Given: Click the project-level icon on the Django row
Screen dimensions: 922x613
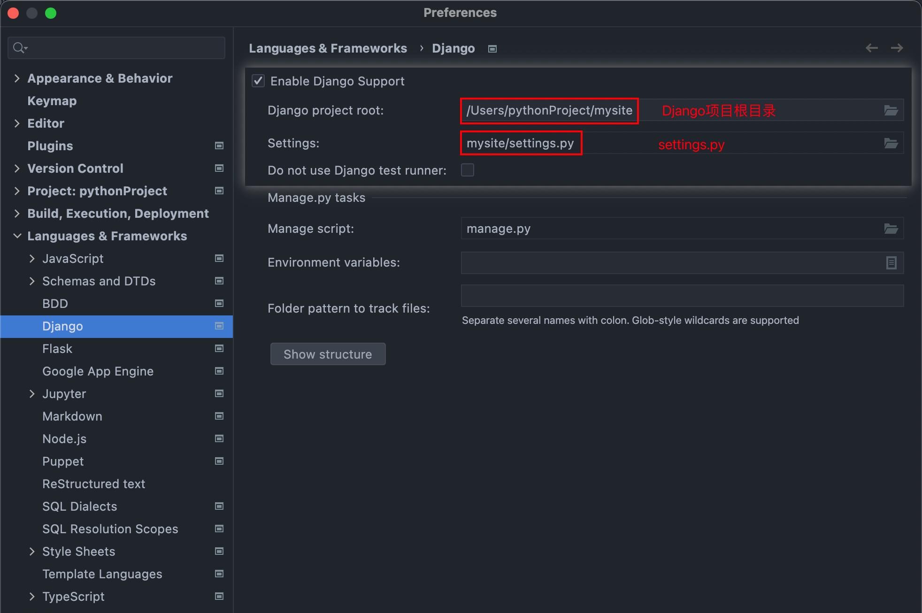Looking at the screenshot, I should tap(219, 326).
